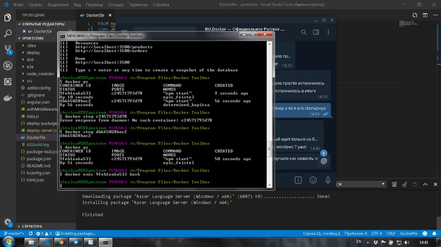Viewport: 441px width, 247px height.
Task: Start voice message with Telegram microphone
Action: [328, 180]
